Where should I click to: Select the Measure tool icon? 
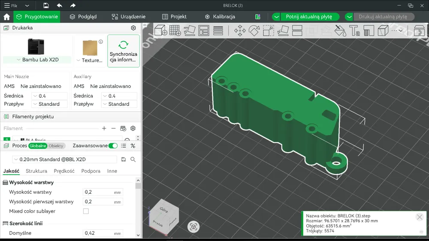tap(369, 30)
